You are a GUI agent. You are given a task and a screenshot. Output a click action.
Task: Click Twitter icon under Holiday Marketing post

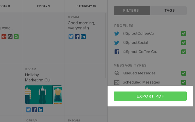click(28, 110)
